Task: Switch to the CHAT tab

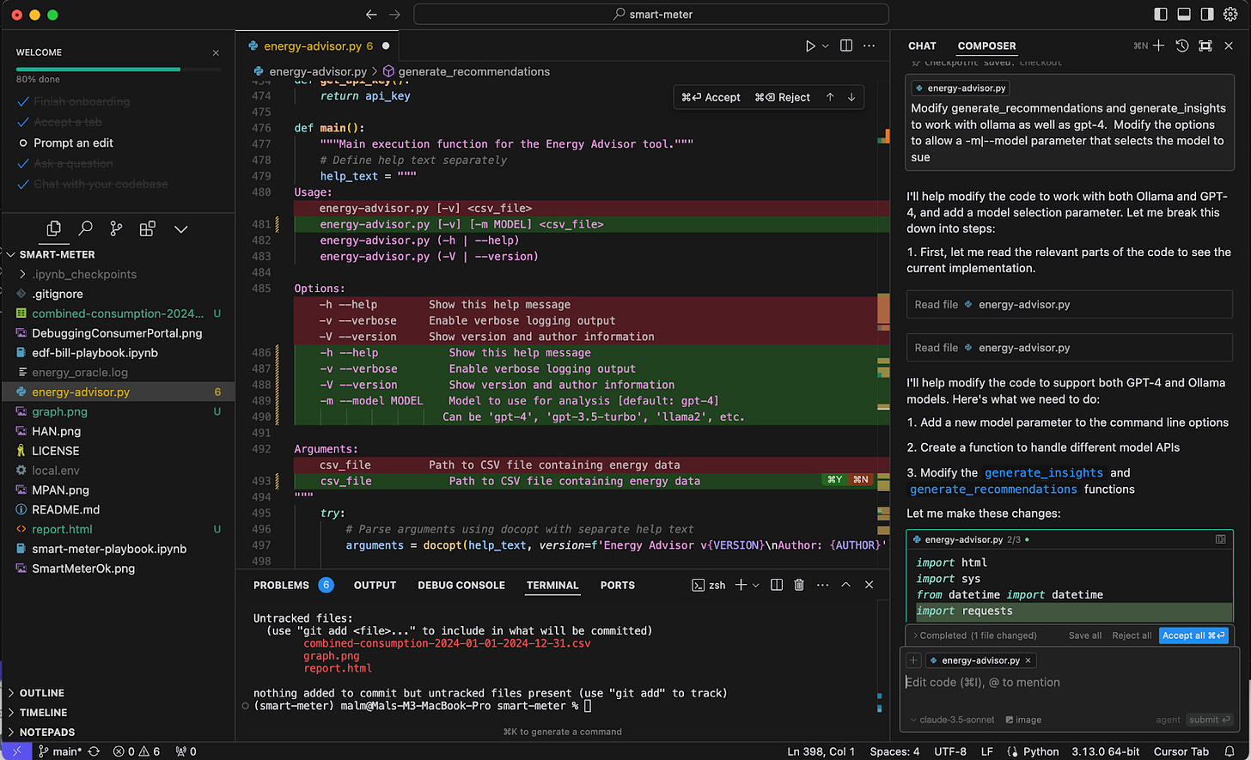Action: coord(922,46)
